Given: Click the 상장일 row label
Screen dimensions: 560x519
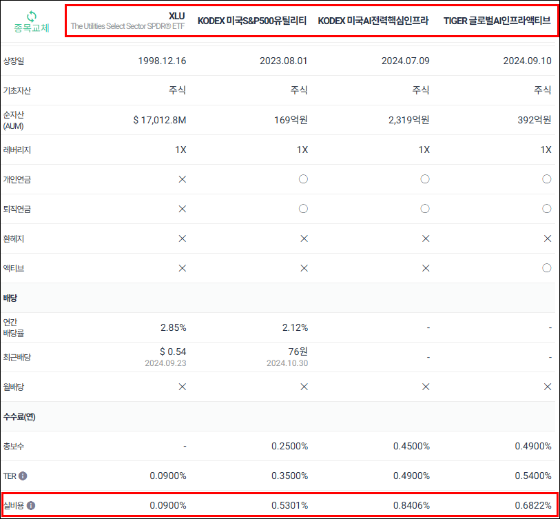Looking at the screenshot, I should (14, 61).
